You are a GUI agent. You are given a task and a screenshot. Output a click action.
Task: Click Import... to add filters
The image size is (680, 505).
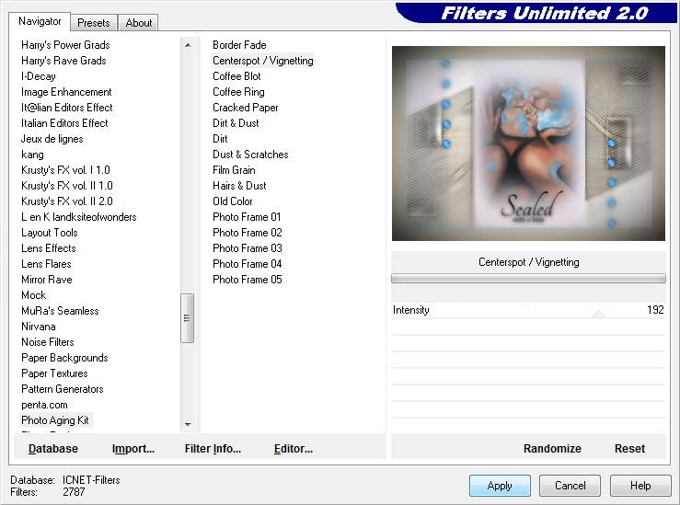click(x=133, y=449)
